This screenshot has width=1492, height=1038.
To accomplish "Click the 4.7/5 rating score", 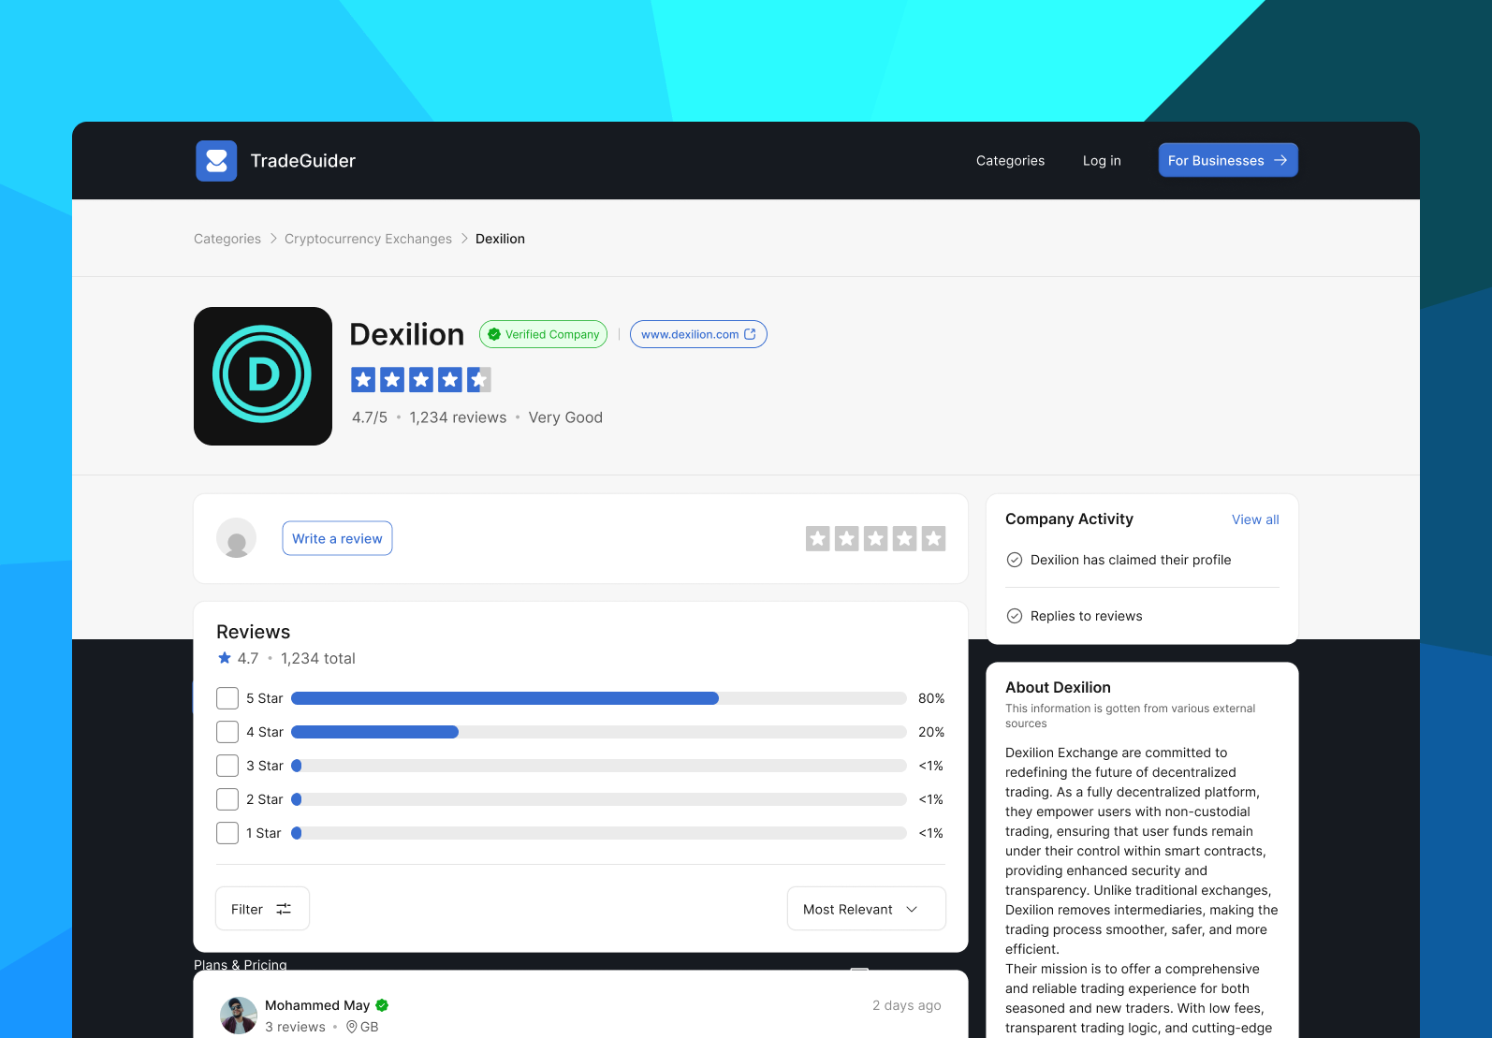I will pos(370,417).
